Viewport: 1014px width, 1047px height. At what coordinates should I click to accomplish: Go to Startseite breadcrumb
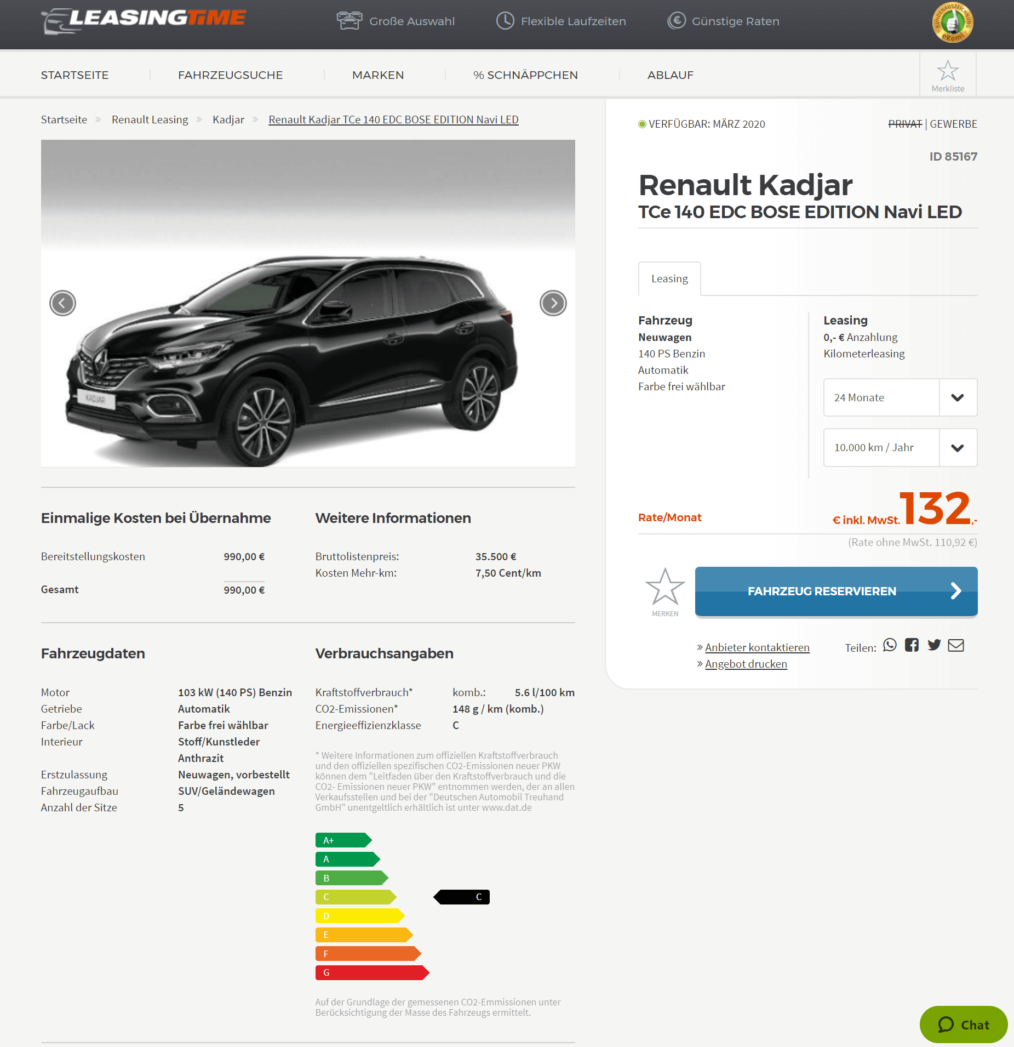64,120
